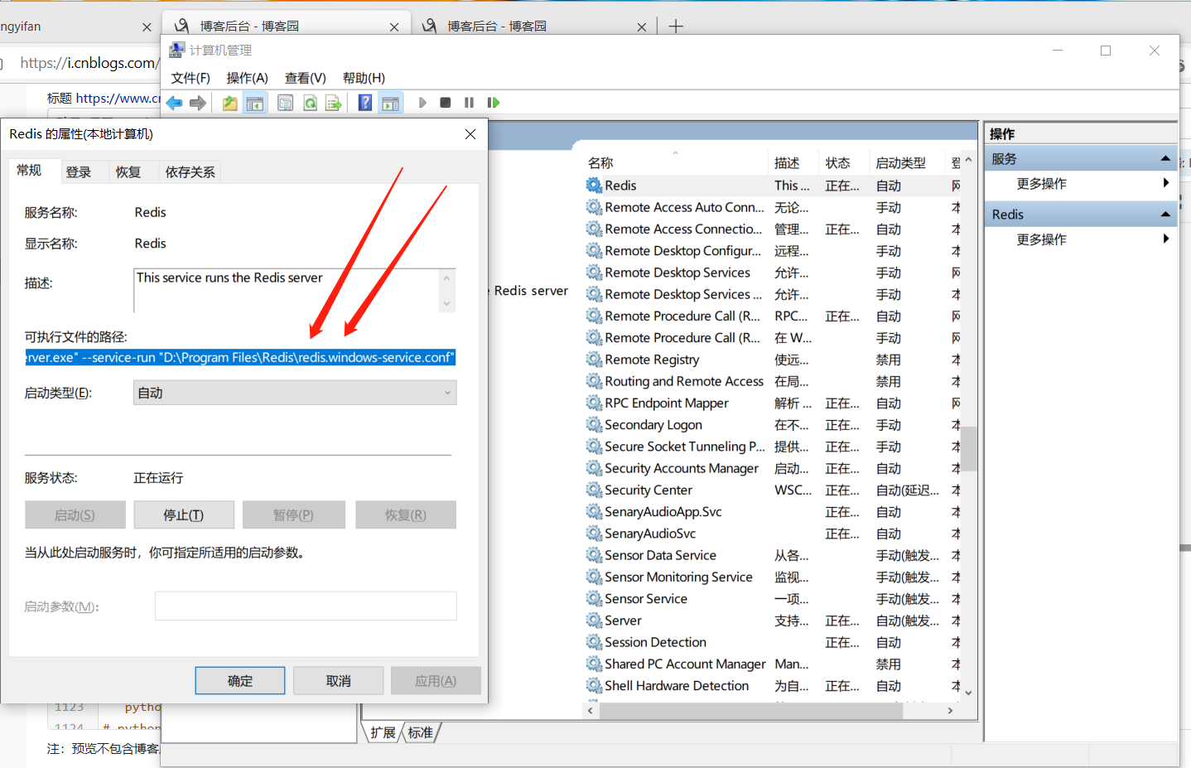Open the 操作(A) menu
Screen dimensions: 1191x768
(x=248, y=78)
